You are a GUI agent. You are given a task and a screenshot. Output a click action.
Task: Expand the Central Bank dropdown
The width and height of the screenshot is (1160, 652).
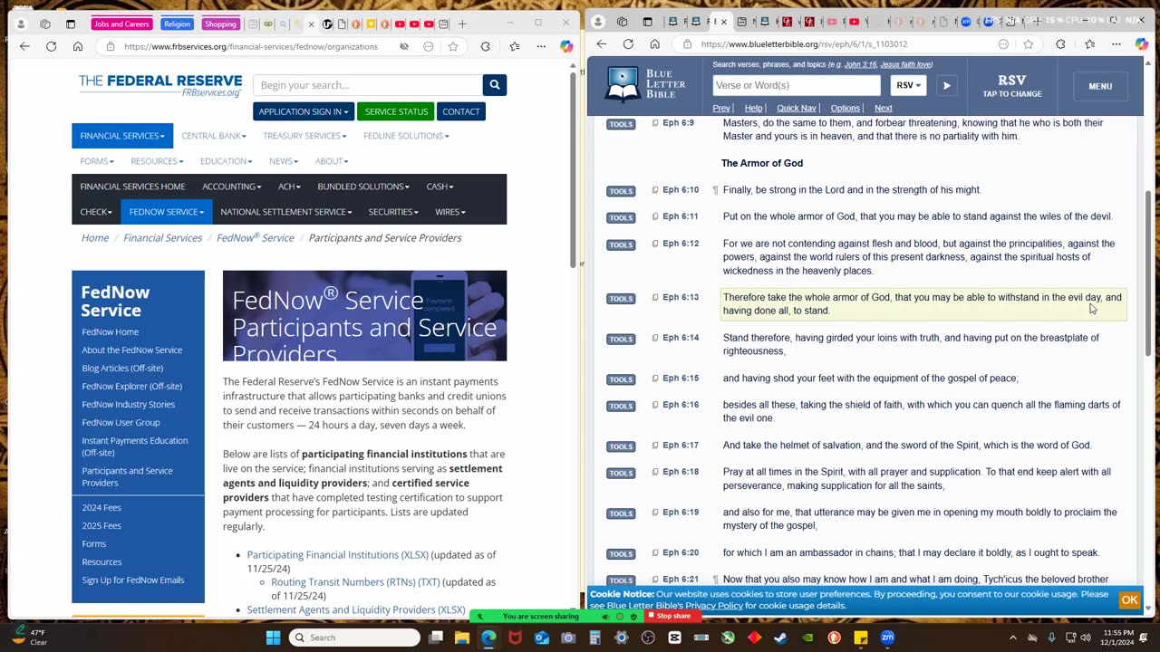click(214, 136)
